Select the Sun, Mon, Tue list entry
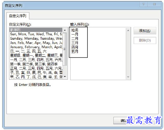The image size is (164, 130). point(36,34)
